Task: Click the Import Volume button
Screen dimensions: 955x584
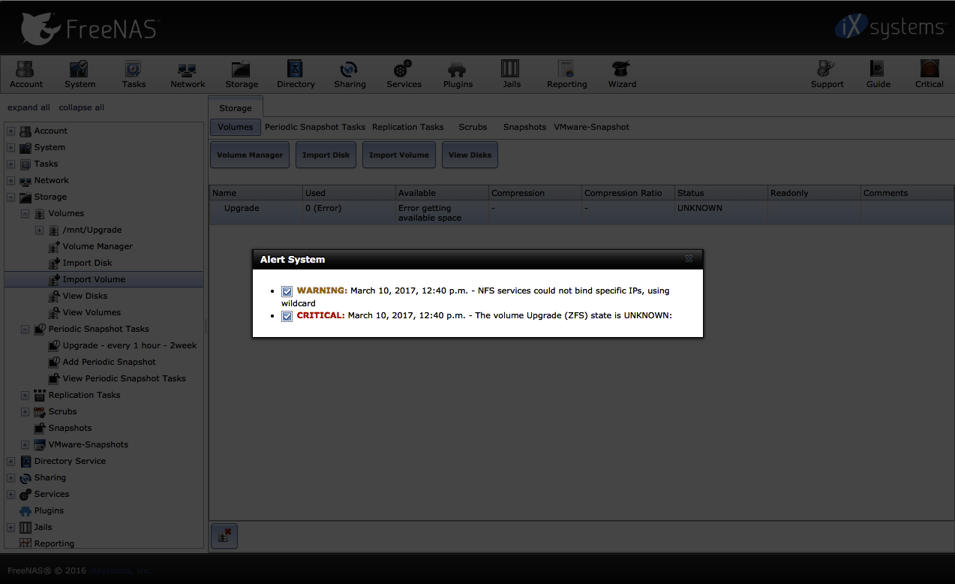Action: click(398, 155)
